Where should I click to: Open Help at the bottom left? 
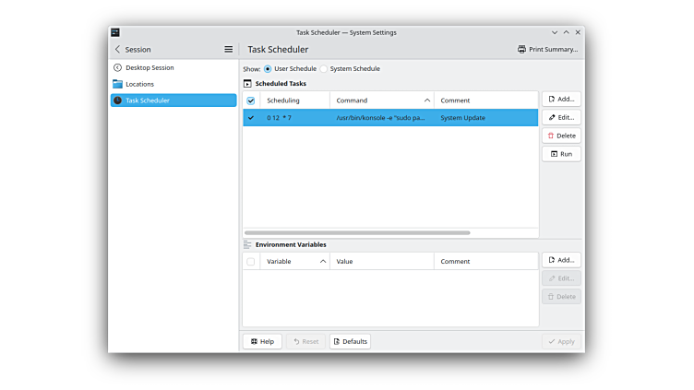pyautogui.click(x=262, y=341)
